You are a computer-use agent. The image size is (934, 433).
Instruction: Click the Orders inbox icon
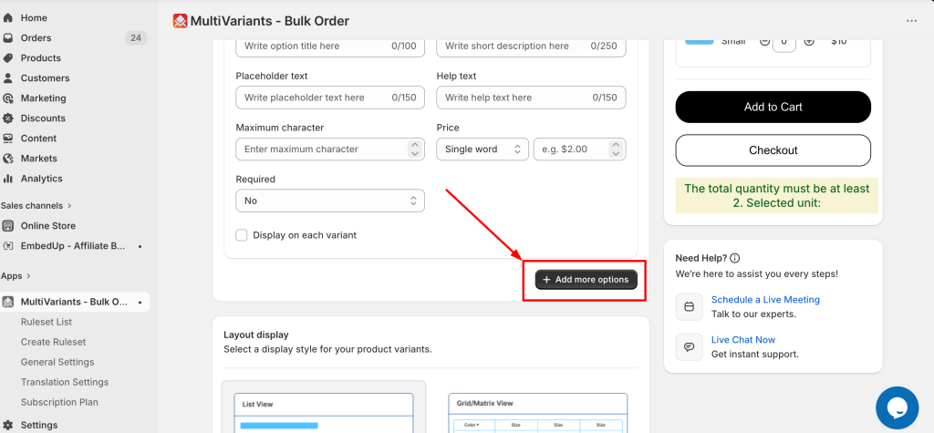[7, 38]
